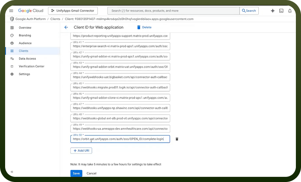The image size is (301, 182).
Task: Edit the URIs 42 unify-gmail-addon-vi field
Action: click(x=120, y=56)
